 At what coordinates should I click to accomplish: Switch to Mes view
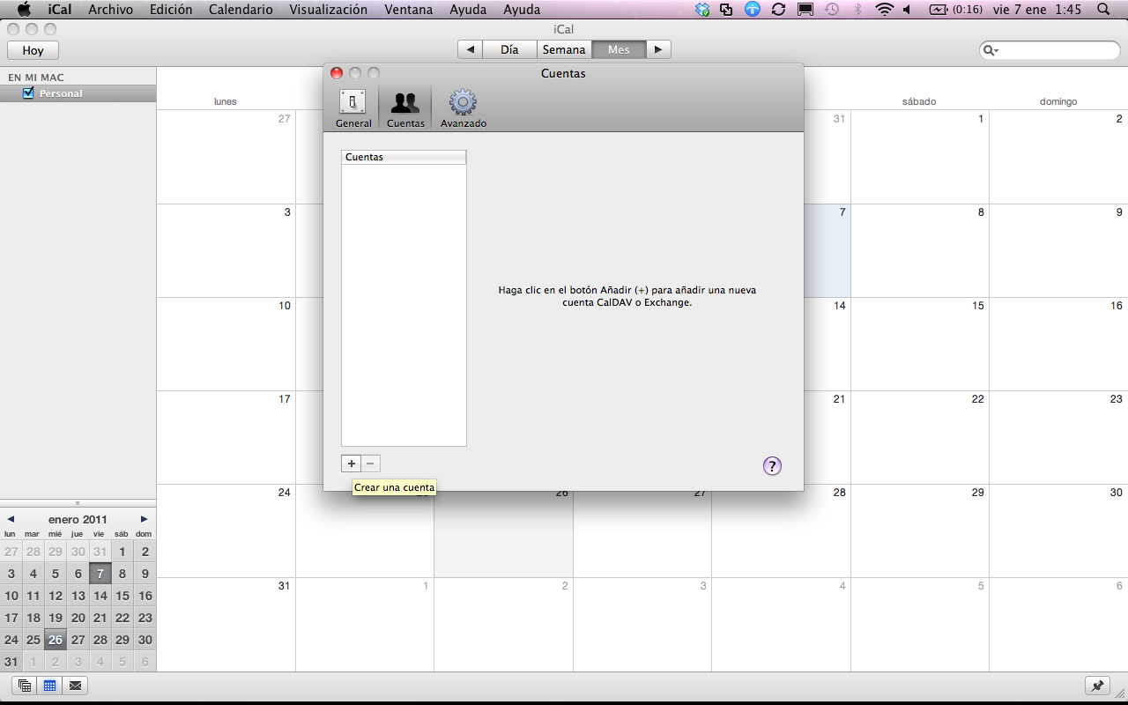click(619, 49)
